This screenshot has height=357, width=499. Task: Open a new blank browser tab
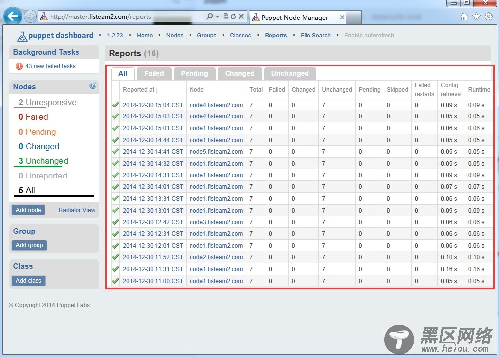pos(354,17)
